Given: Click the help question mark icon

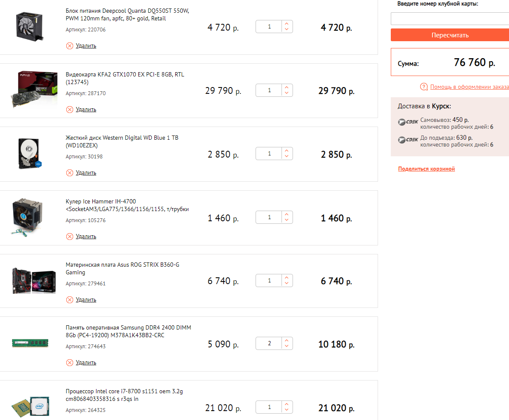Looking at the screenshot, I should tap(424, 87).
